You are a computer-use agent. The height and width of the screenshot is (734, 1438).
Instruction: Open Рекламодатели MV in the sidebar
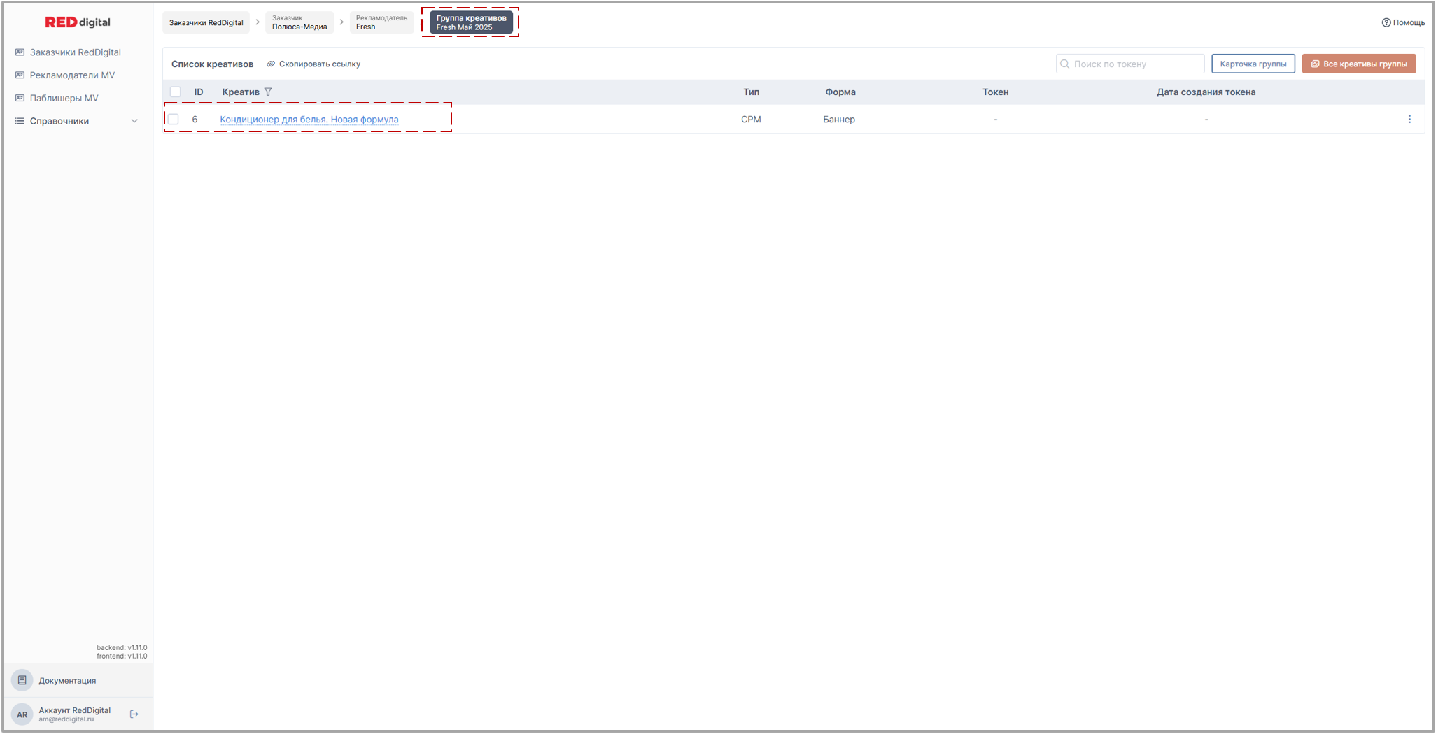72,75
